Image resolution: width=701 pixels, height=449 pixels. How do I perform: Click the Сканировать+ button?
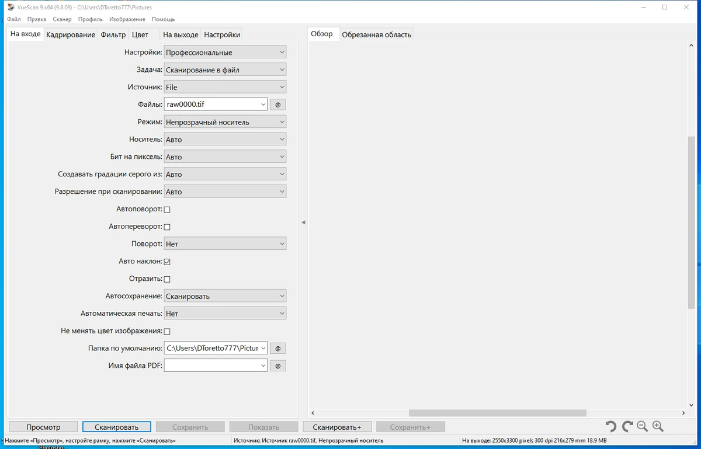tap(337, 427)
